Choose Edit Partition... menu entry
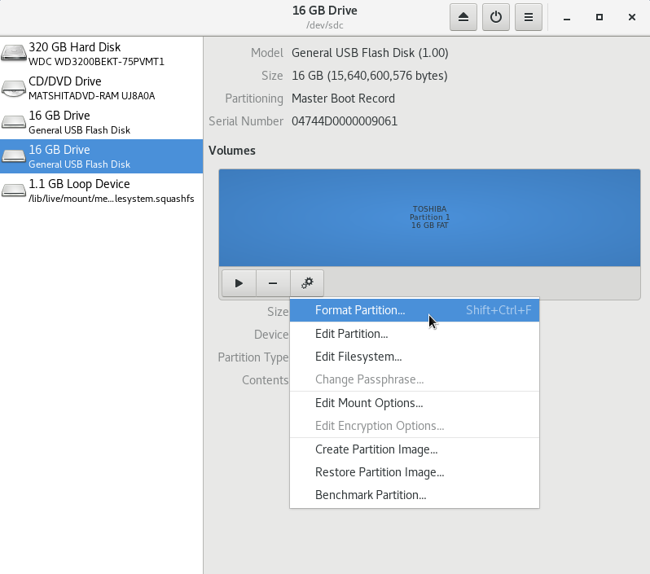This screenshot has height=574, width=650. [415, 334]
